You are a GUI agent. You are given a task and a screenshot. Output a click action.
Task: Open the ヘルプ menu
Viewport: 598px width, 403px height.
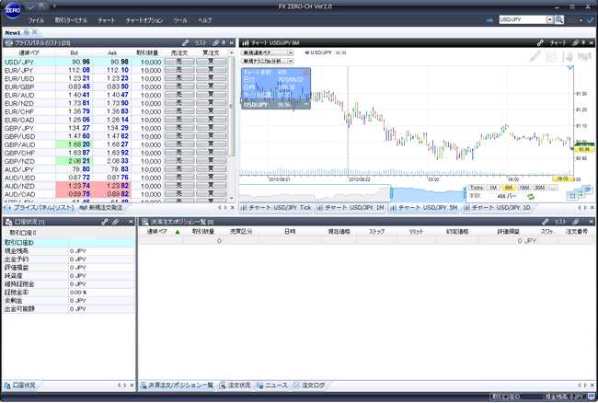[204, 20]
